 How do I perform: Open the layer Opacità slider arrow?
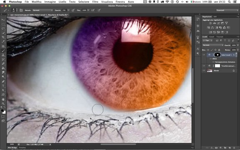pos(237,45)
